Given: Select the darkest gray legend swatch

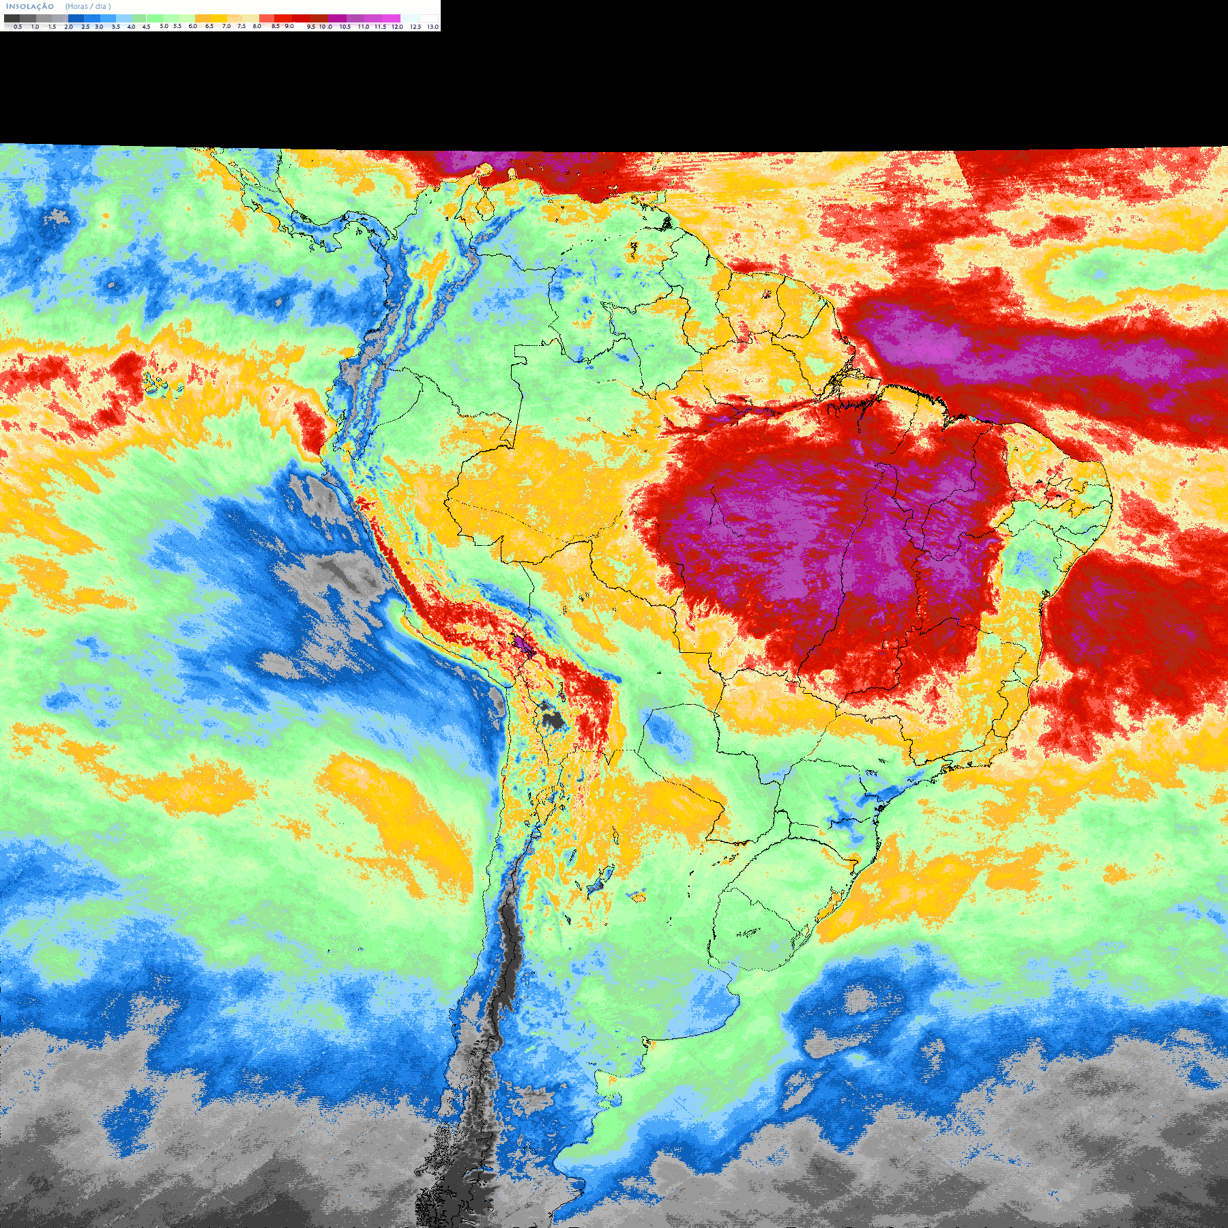Looking at the screenshot, I should [12, 18].
